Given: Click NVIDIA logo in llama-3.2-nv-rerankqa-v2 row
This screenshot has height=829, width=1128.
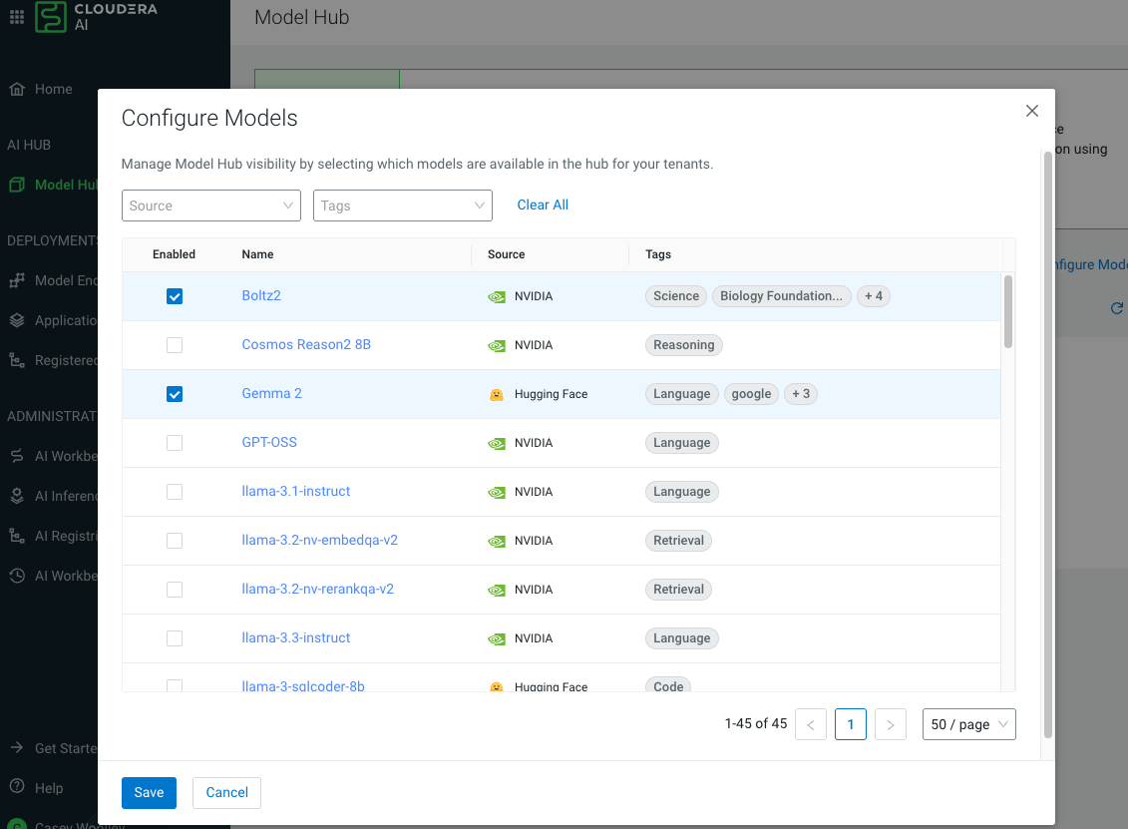Looking at the screenshot, I should (497, 591).
